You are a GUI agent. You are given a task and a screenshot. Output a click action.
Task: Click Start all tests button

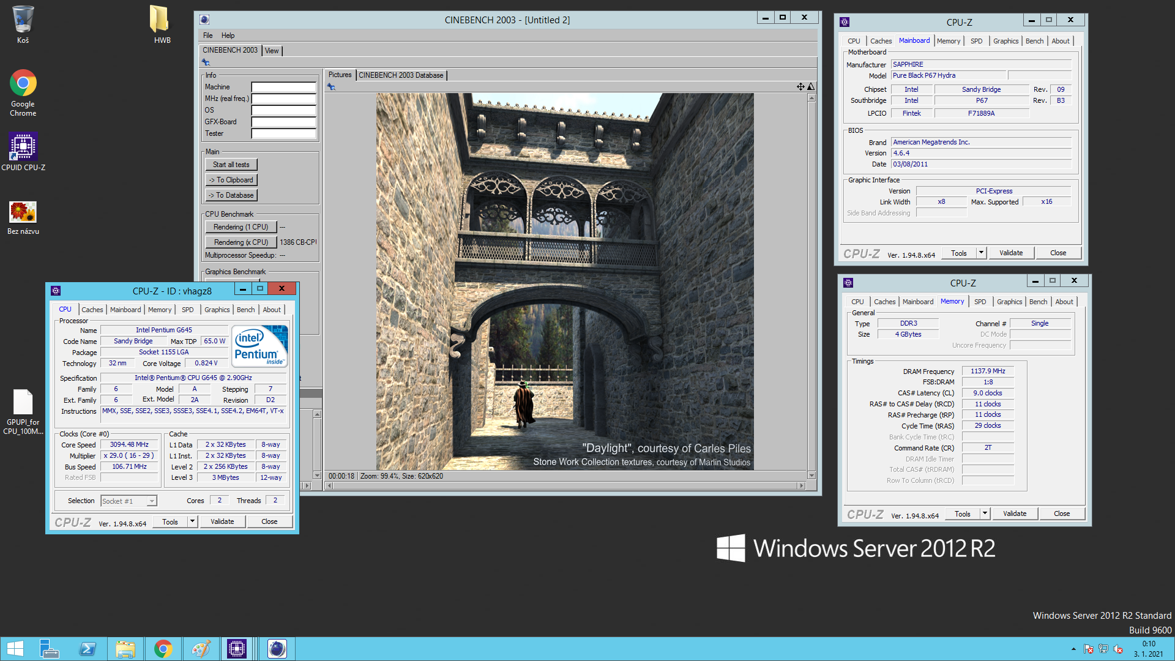pos(231,165)
